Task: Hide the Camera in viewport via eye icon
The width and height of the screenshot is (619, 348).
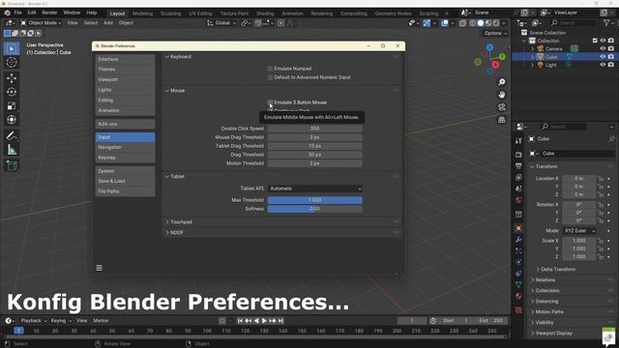Action: point(603,49)
